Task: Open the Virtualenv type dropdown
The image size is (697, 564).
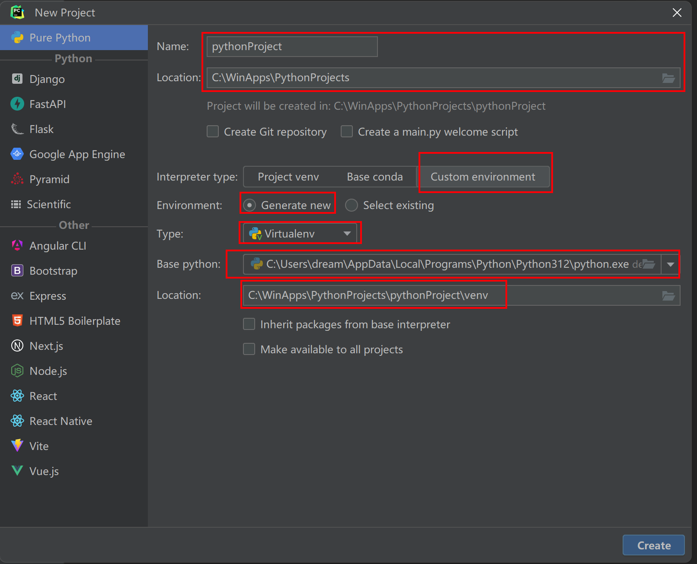Action: click(x=300, y=234)
